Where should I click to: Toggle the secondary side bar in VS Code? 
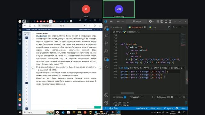(x=170, y=21)
